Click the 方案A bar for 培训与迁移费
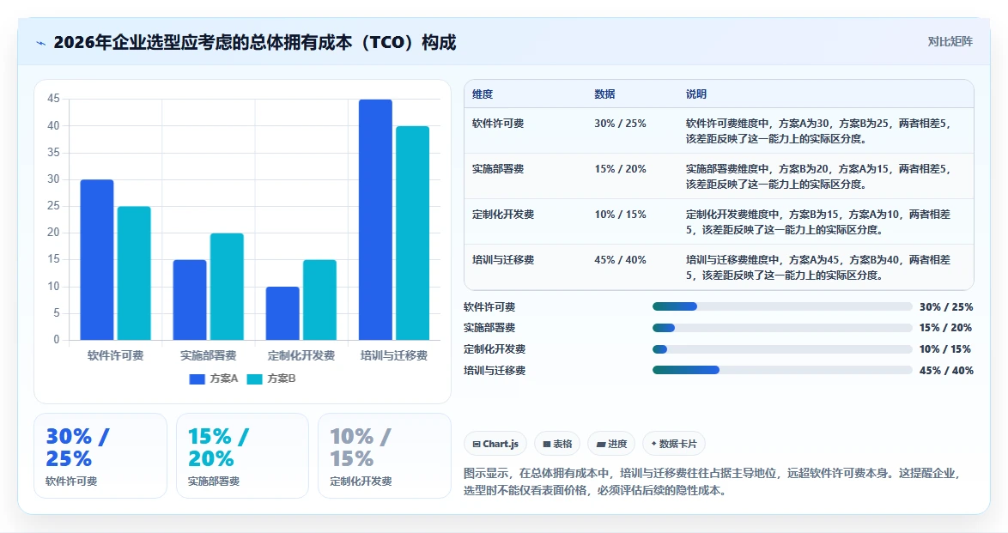Screen dimensions: 1008x533 375,220
